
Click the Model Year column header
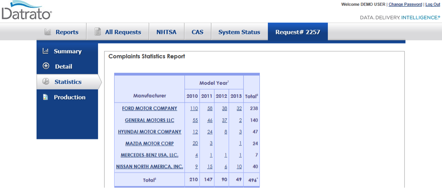pos(214,83)
